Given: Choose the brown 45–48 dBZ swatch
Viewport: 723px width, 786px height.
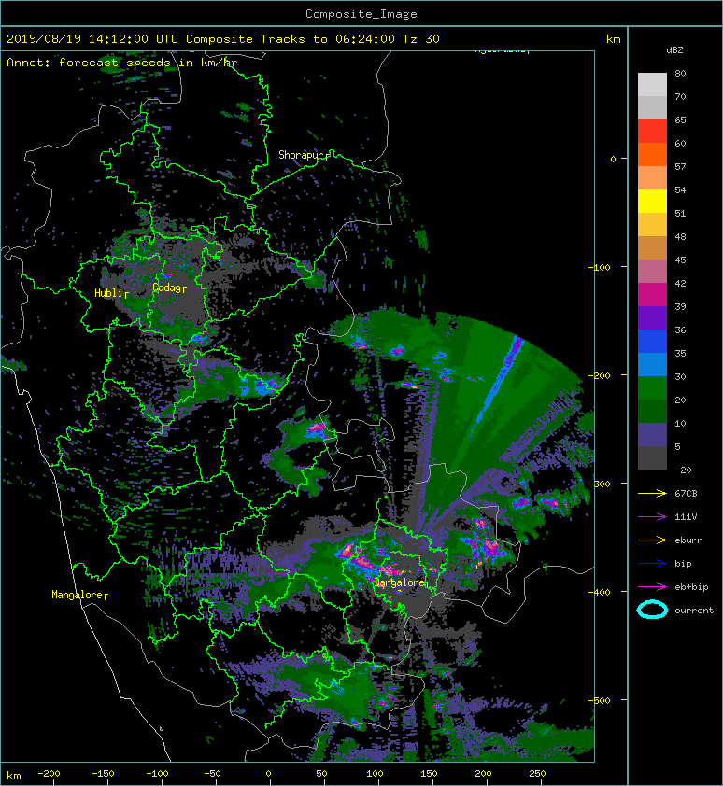Looking at the screenshot, I should point(652,248).
